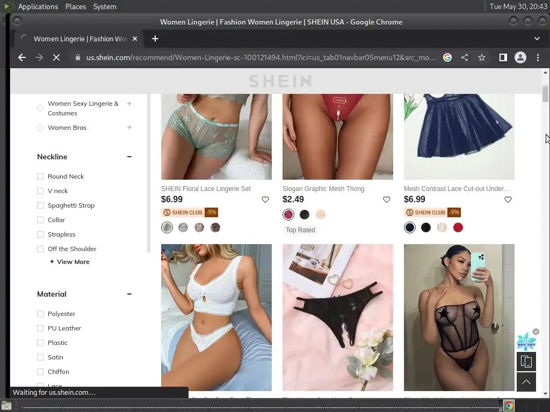Close the floating 99% OFF promo
Viewport: 550px width, 412px height.
pos(535,332)
